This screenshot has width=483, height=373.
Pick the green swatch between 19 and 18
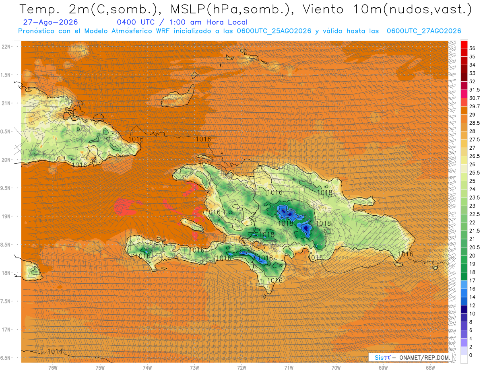tap(464, 268)
